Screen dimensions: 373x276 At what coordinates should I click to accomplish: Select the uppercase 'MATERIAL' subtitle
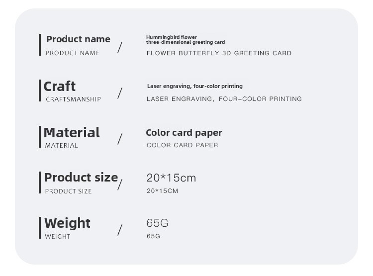pyautogui.click(x=61, y=145)
